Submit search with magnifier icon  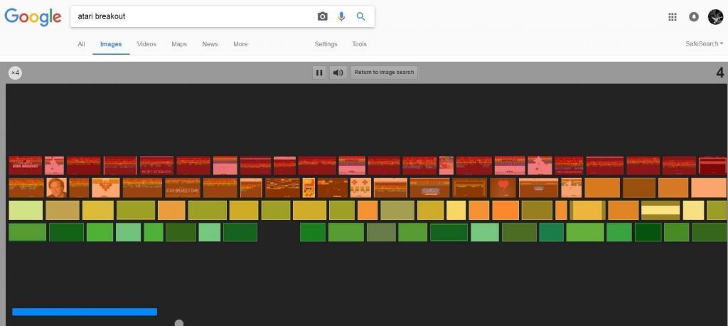point(360,17)
